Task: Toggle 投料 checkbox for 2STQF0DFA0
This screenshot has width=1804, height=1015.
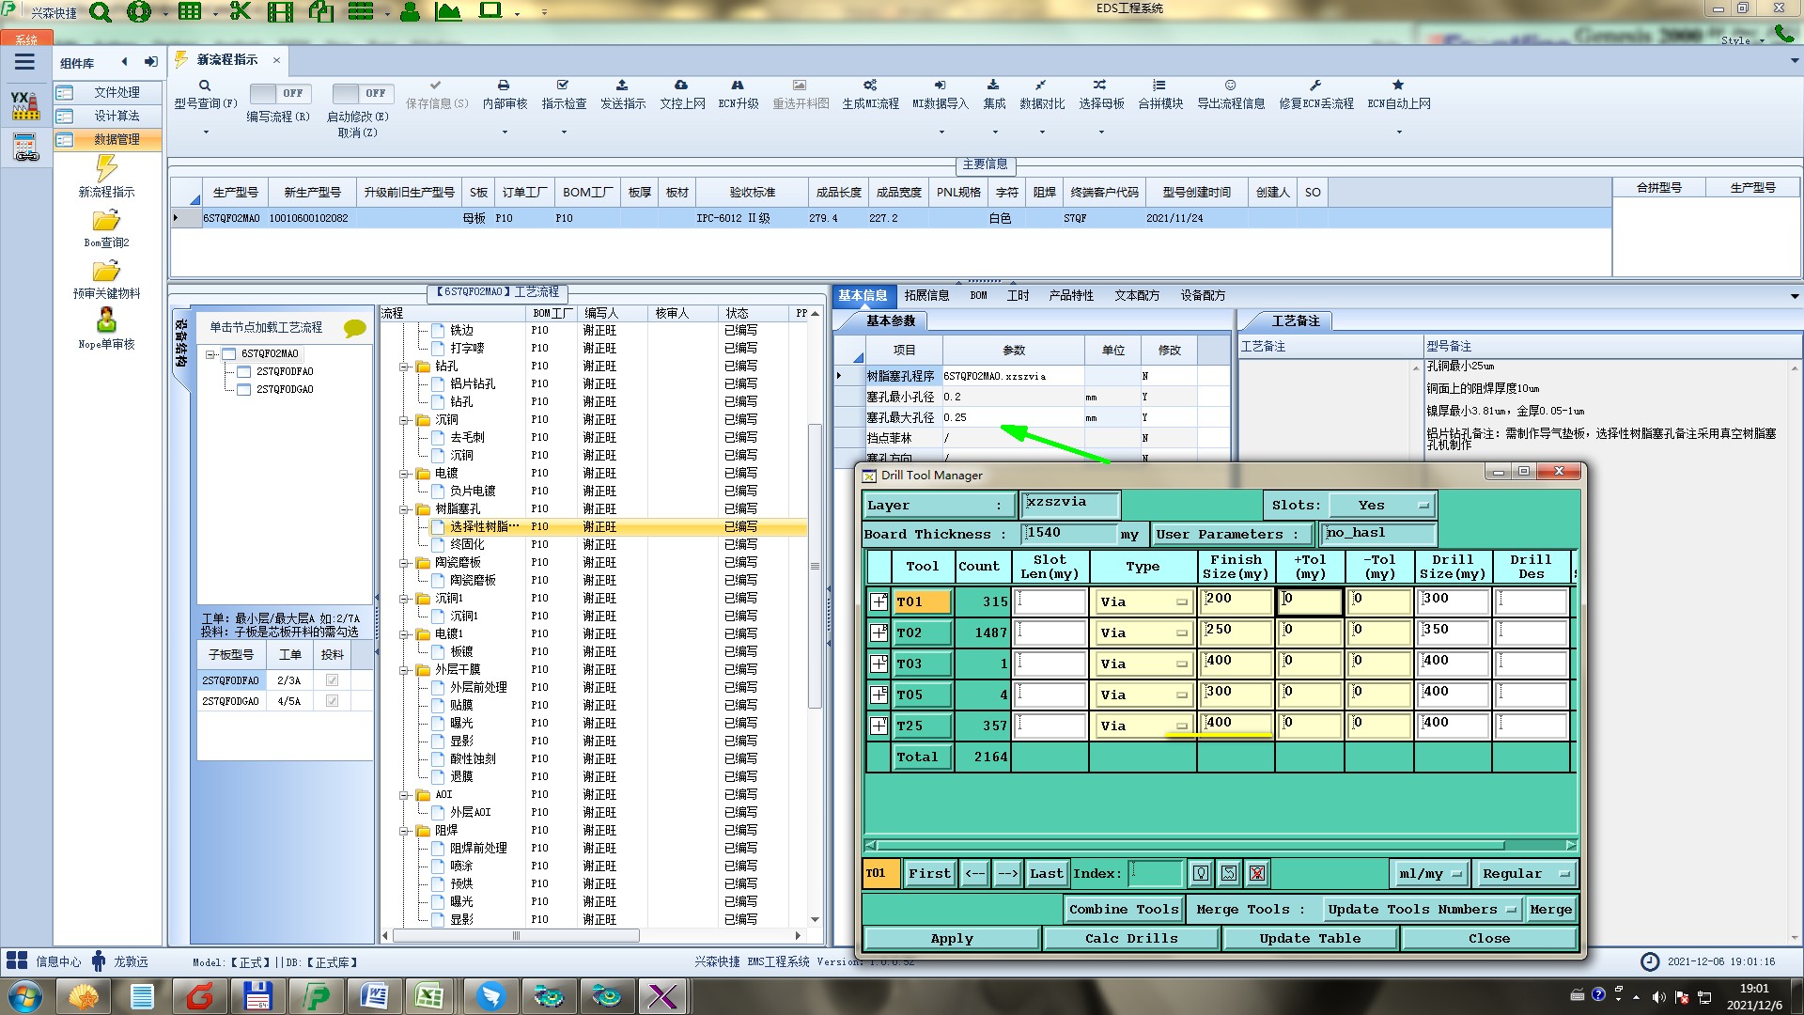Action: point(332,680)
